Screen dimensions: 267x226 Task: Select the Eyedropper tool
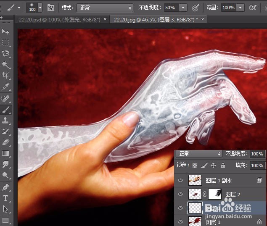pos(5,87)
